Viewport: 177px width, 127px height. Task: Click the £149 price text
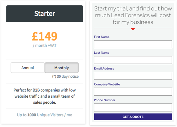point(44,36)
